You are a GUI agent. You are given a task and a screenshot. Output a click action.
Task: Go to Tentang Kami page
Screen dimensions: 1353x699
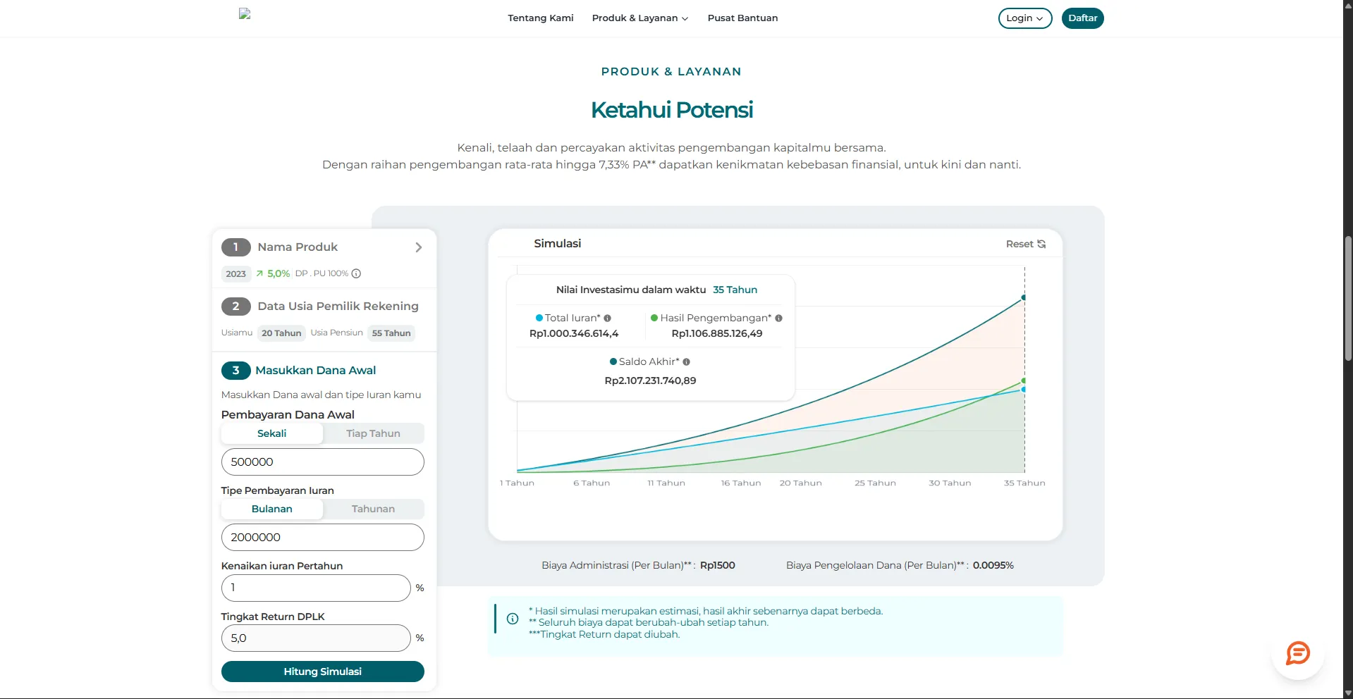[541, 18]
